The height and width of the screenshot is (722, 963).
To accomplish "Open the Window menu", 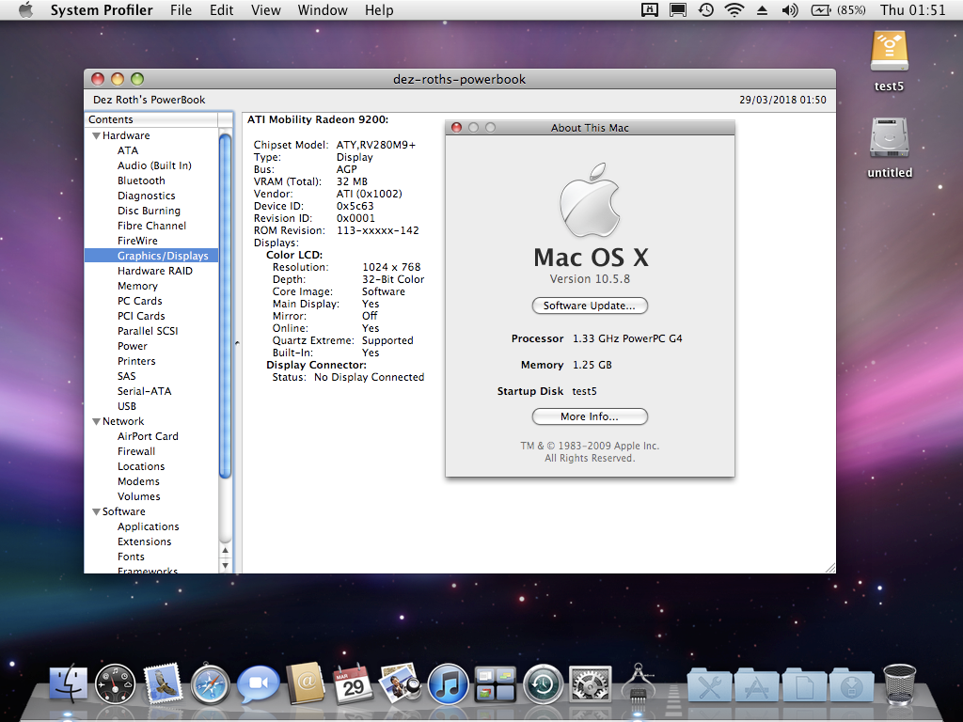I will tap(323, 10).
